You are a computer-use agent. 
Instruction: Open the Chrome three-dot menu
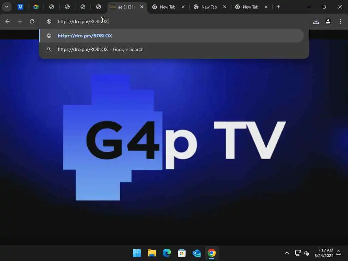click(341, 21)
